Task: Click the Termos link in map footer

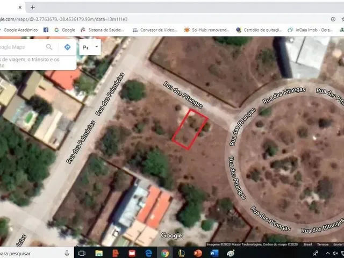Action: tap(322, 244)
